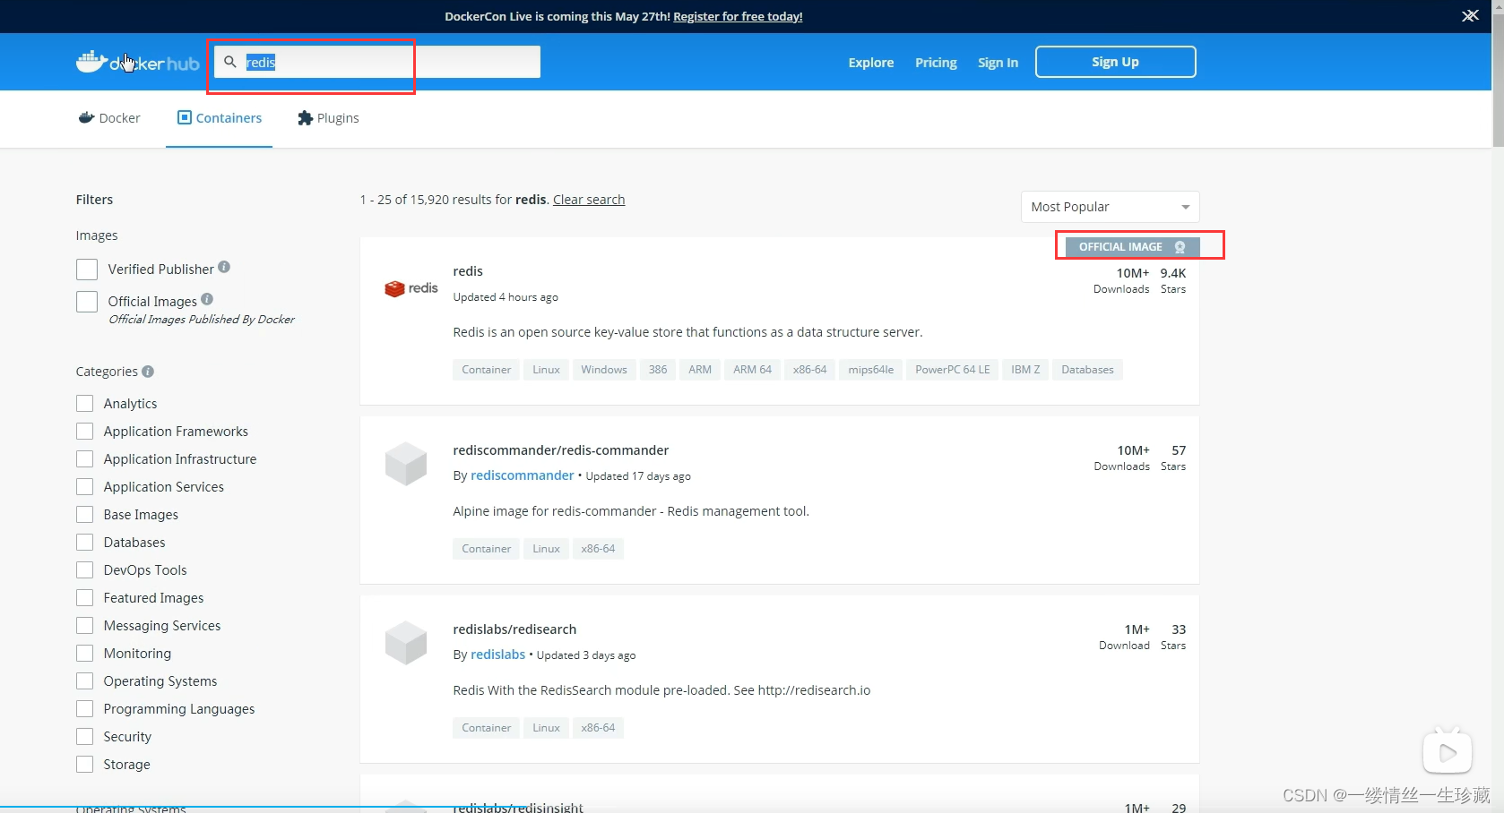Check the Application Services category
Image resolution: width=1504 pixels, height=813 pixels.
85,486
